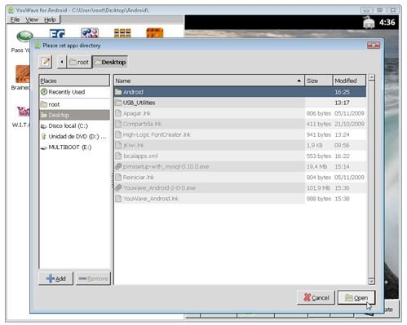Click the Reiniciar.lnk file

pyautogui.click(x=240, y=178)
